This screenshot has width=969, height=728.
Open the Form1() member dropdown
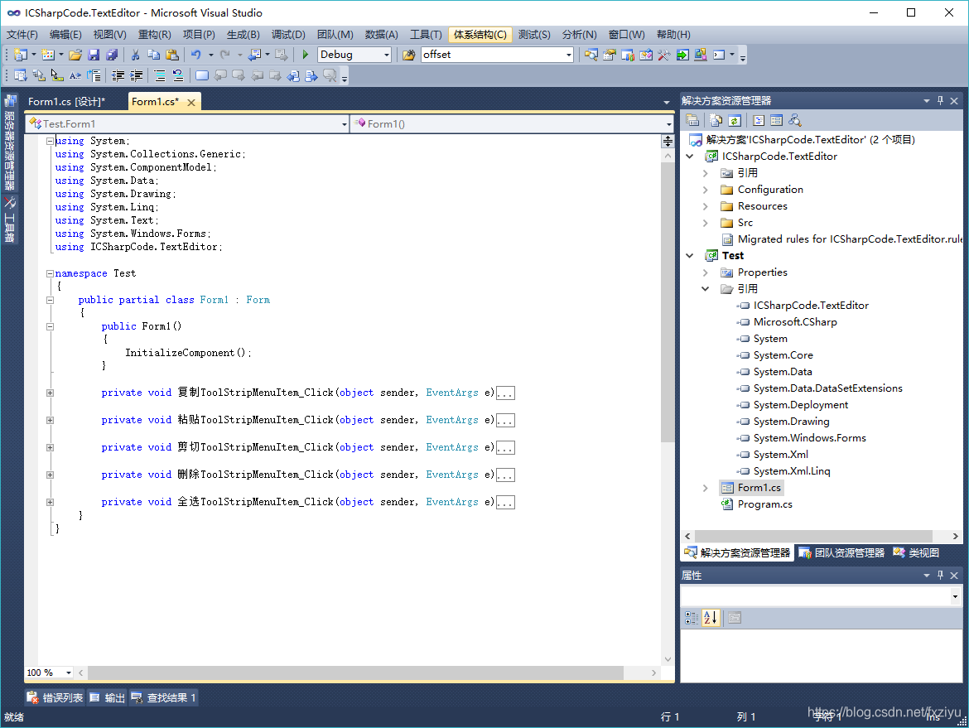coord(668,124)
